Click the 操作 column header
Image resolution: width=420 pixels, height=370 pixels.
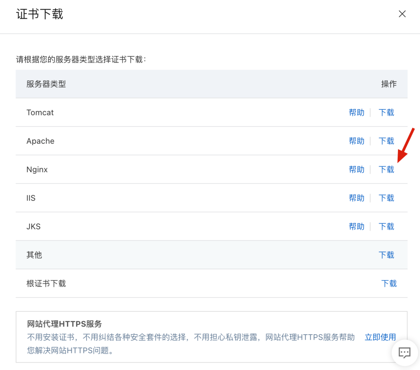[389, 84]
